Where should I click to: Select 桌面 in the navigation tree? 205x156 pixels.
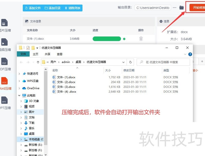coord(32,134)
